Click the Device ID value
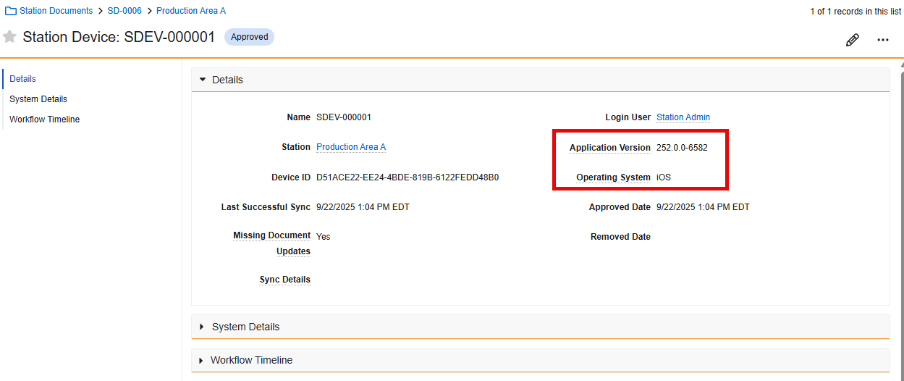 [x=407, y=177]
